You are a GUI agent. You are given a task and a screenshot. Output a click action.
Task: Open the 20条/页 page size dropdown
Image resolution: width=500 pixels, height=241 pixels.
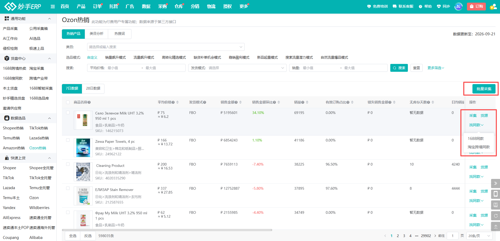pos(479,236)
